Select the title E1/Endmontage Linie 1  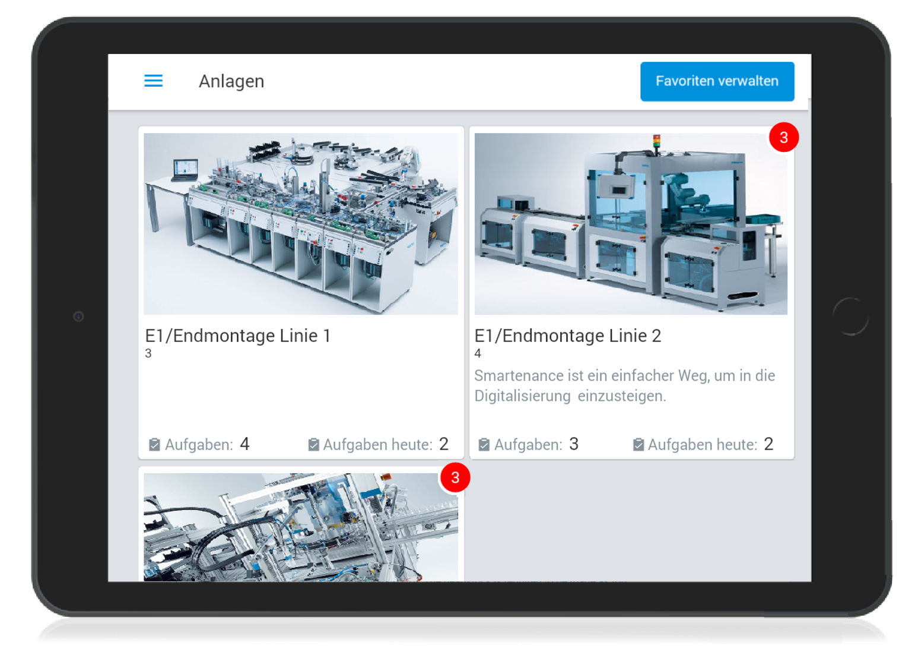click(x=237, y=335)
